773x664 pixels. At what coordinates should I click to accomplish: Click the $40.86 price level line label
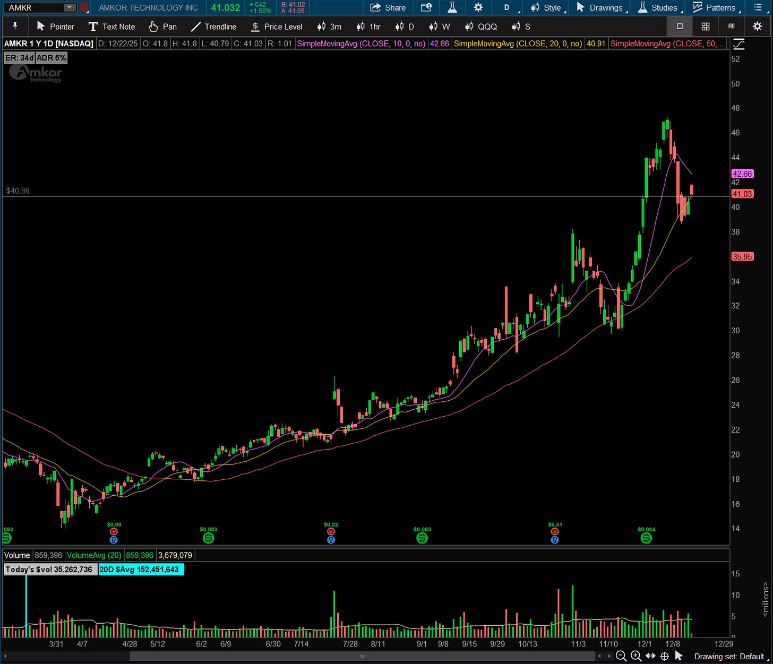[18, 191]
